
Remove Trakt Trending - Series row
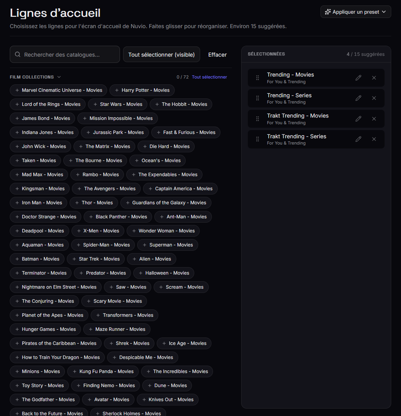374,139
